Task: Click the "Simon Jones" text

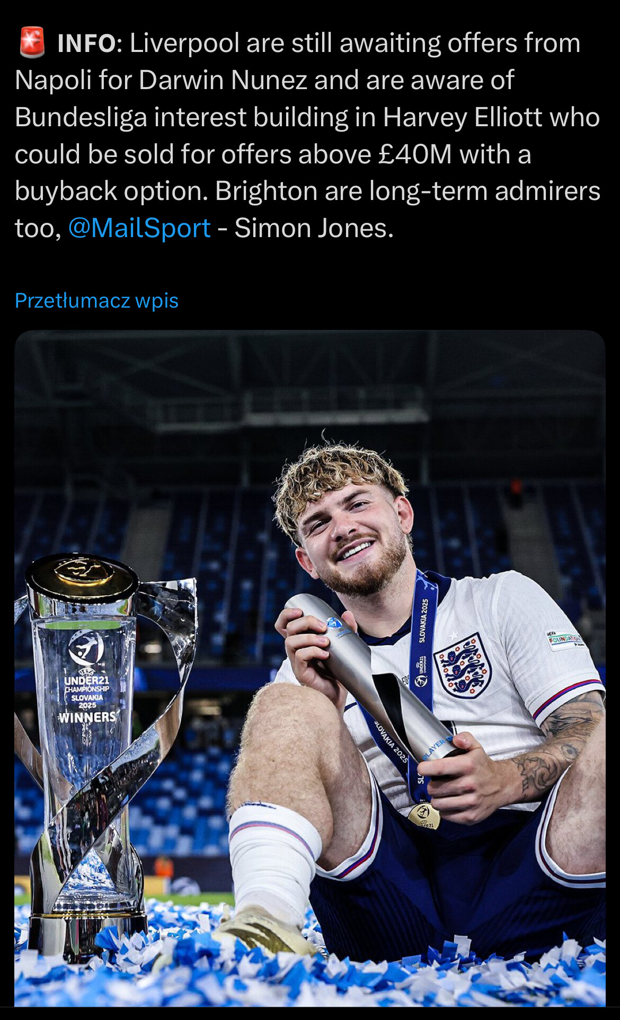Action: click(x=314, y=229)
